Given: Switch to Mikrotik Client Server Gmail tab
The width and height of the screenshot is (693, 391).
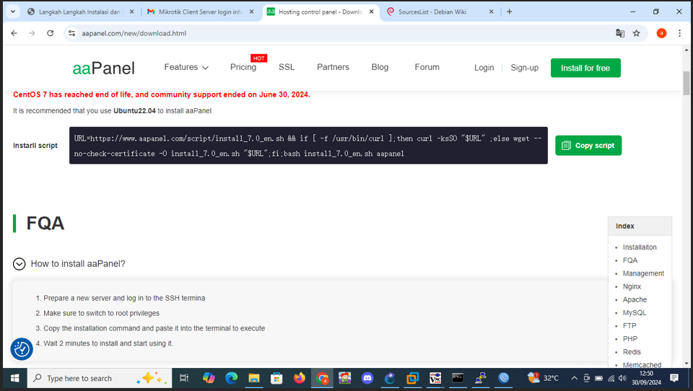Looking at the screenshot, I should (x=200, y=12).
